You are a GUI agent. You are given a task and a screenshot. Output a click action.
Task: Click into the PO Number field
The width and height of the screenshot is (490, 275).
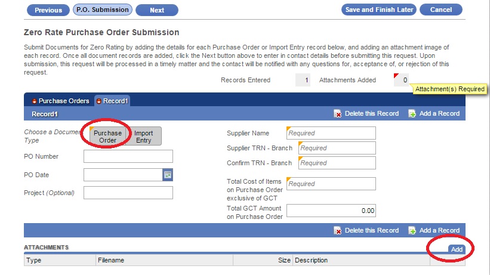tap(128, 156)
